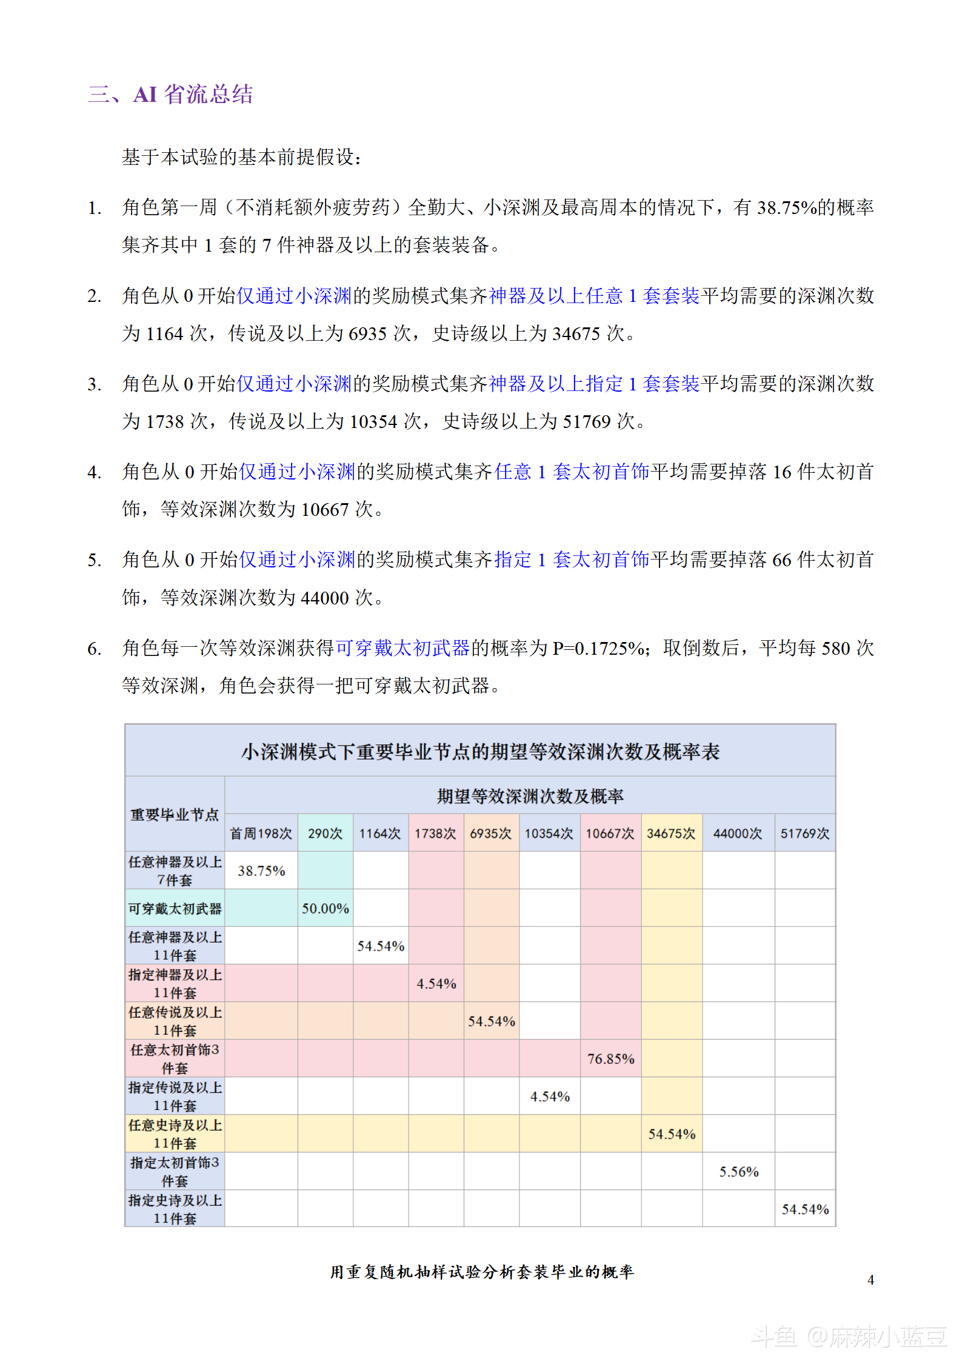962x1361 pixels.
Task: Click the '斗鱼 @麻辣小蓝豆' watermark
Action: [848, 1336]
